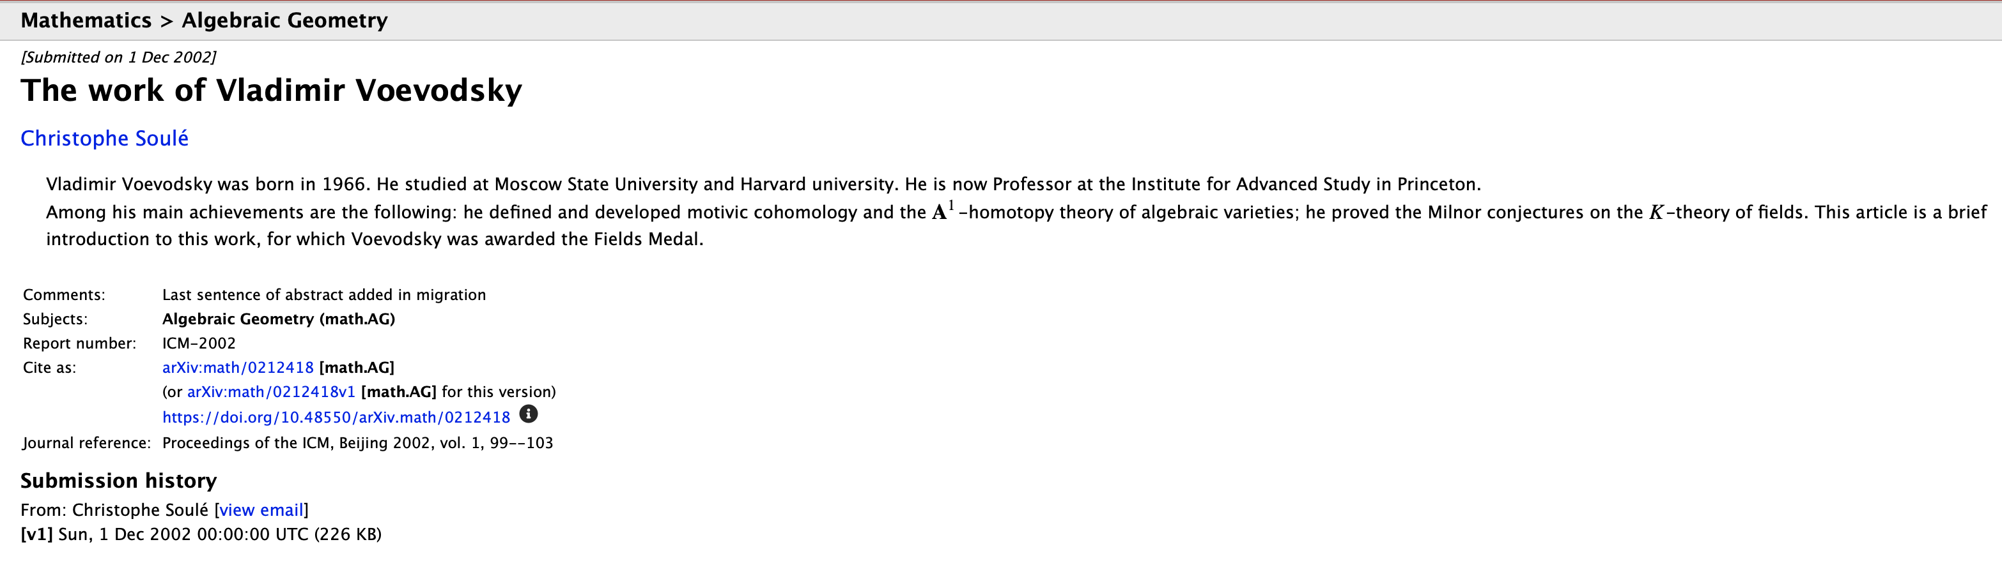The image size is (2002, 572).
Task: Click the Journal reference label
Action: coord(86,443)
